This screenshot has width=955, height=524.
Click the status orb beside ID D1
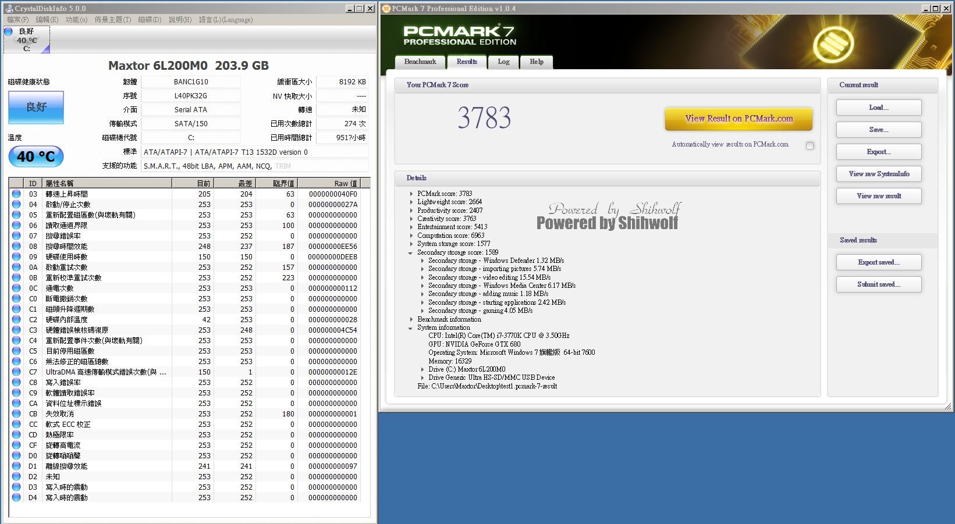16,466
